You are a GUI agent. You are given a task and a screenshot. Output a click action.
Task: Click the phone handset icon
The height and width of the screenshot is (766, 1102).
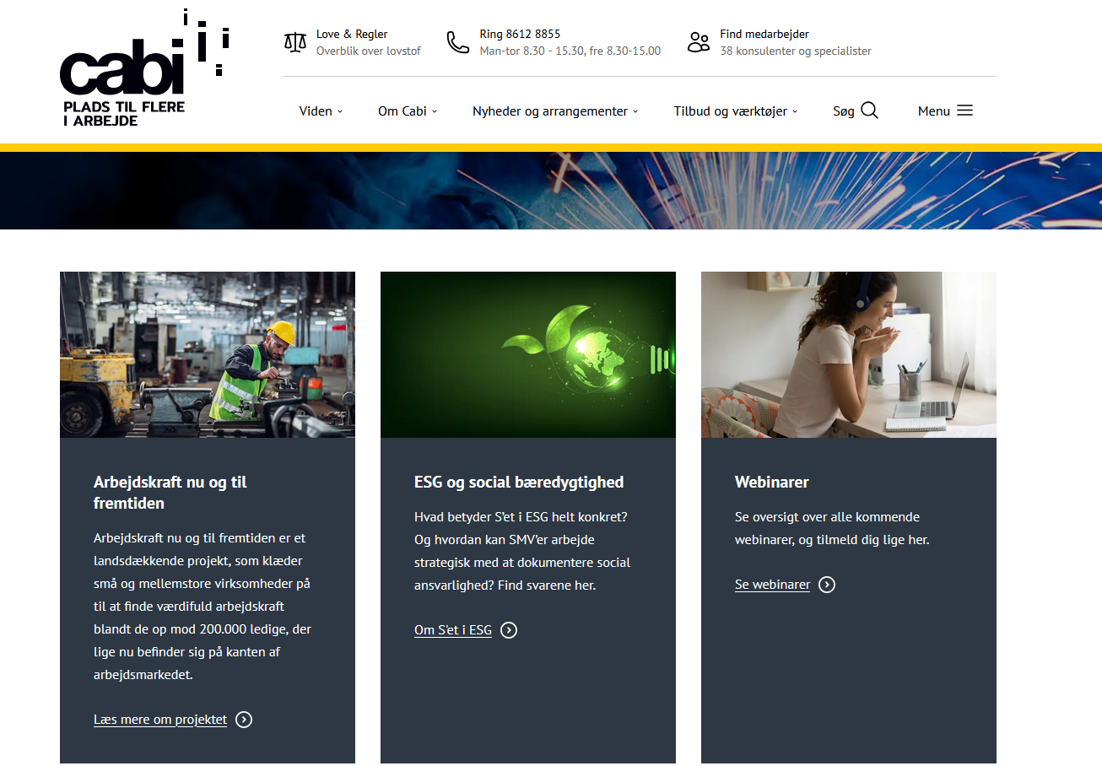click(457, 42)
